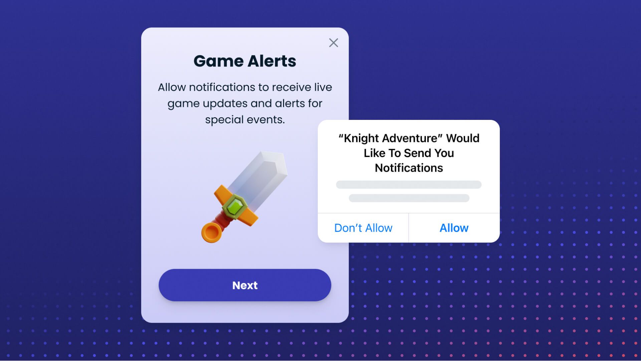Click the Next button on Game Alerts

coord(244,286)
